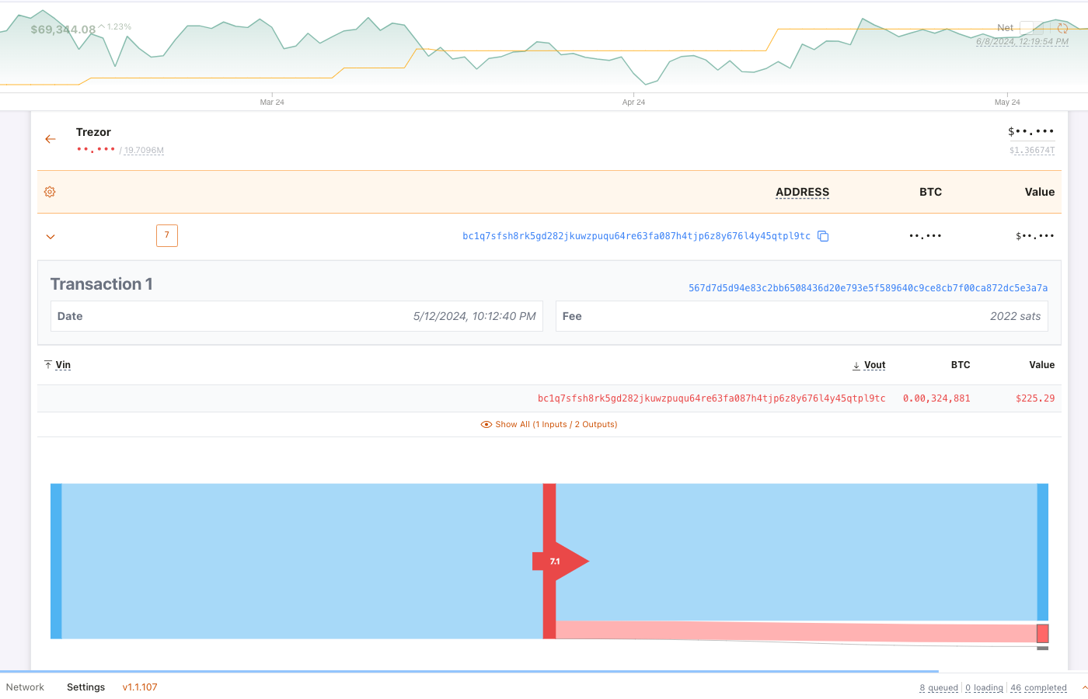Viewport: 1088px width, 699px height.
Task: Click the refresh icon near the Net chart
Action: point(1063,27)
